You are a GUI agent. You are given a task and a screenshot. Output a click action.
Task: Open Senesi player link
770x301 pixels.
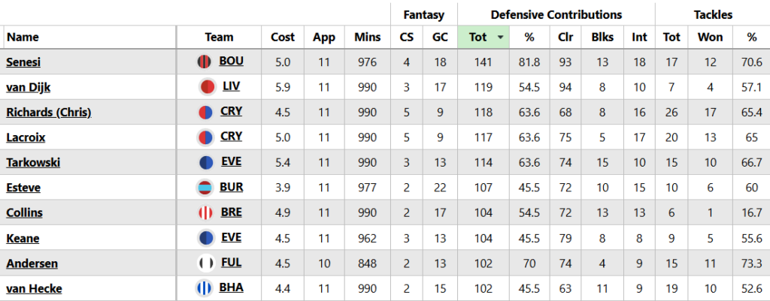(23, 62)
